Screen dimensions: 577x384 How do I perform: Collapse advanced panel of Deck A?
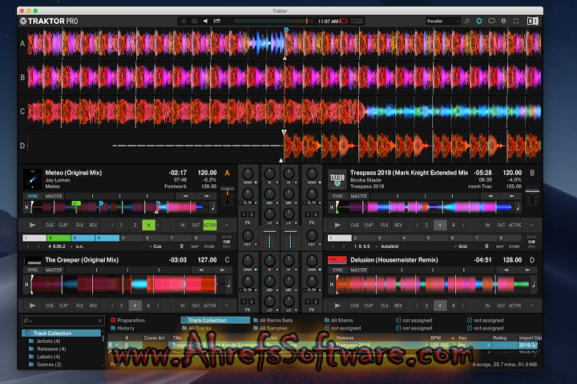click(x=227, y=225)
